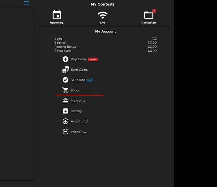The image size is (217, 187).
Task: Click the BETA tag beside Sell Skins
Action: (x=90, y=80)
